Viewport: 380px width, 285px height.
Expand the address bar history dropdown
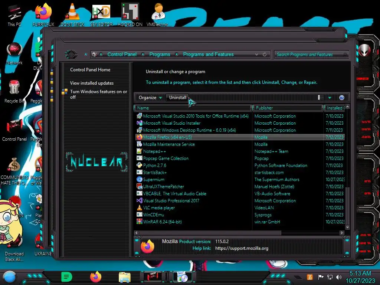256,55
